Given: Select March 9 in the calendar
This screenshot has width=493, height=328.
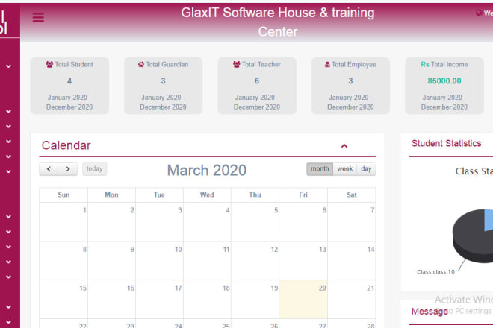Looking at the screenshot, I should [x=111, y=261].
